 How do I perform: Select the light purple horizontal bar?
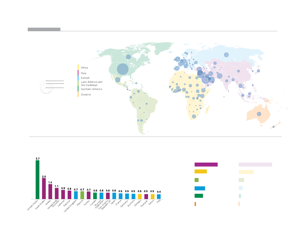coord(255,164)
